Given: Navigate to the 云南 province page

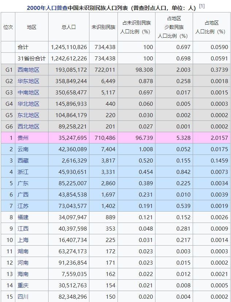Looking at the screenshot, I should pyautogui.click(x=23, y=149).
